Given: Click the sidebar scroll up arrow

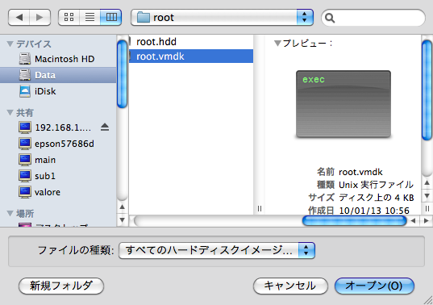Looking at the screenshot, I should pos(122,207).
